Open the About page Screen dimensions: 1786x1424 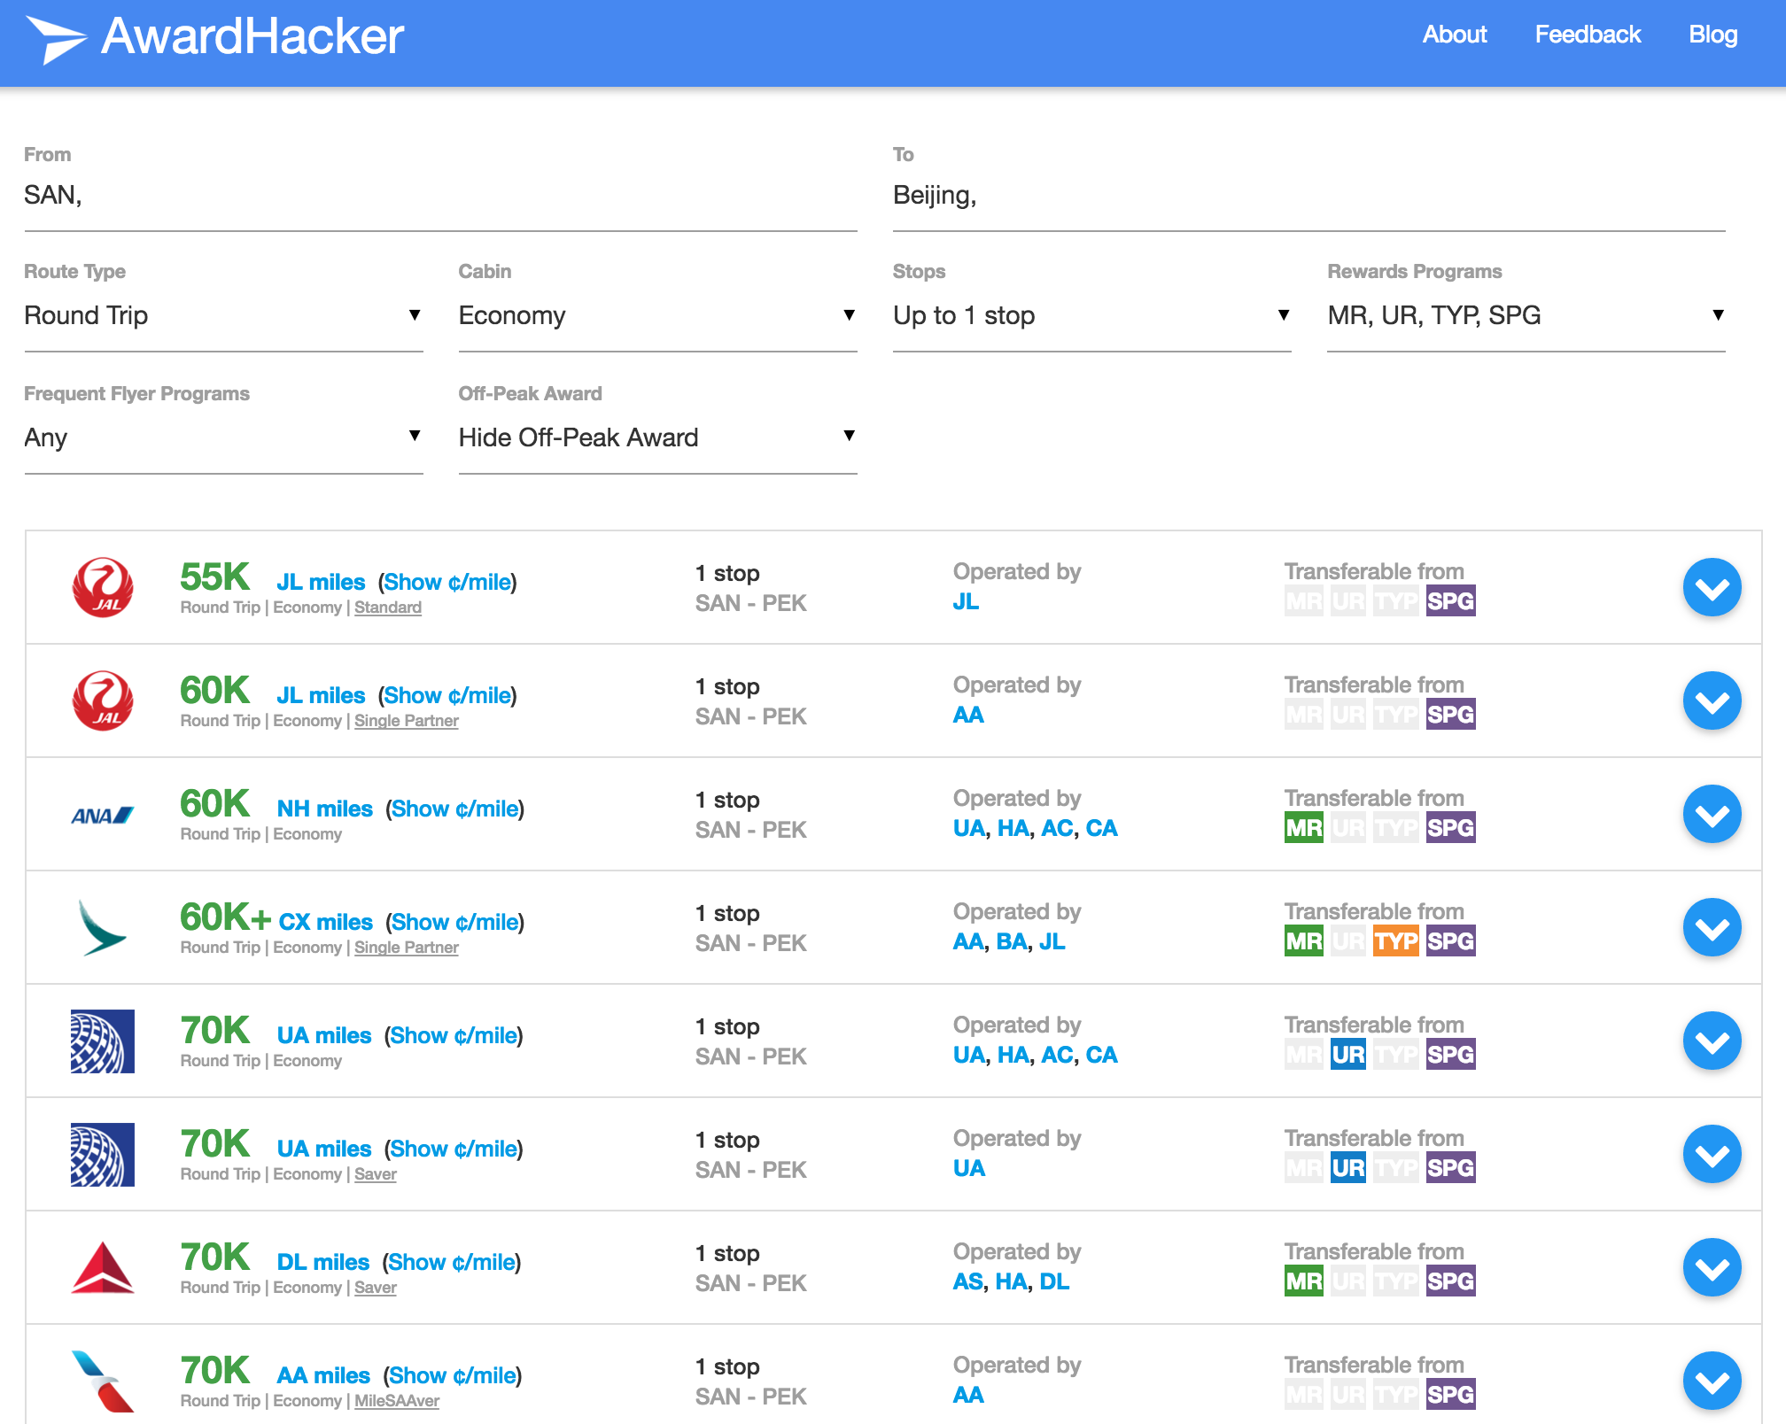pyautogui.click(x=1454, y=35)
